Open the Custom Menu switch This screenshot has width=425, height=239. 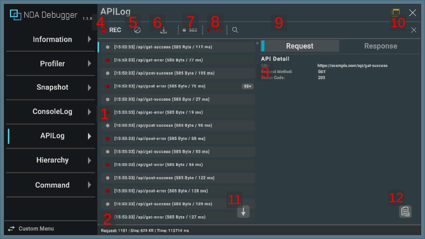pos(30,228)
